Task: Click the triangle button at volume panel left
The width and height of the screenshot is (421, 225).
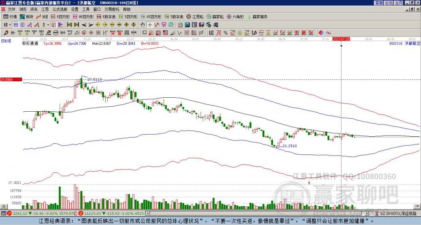Action: (4, 206)
